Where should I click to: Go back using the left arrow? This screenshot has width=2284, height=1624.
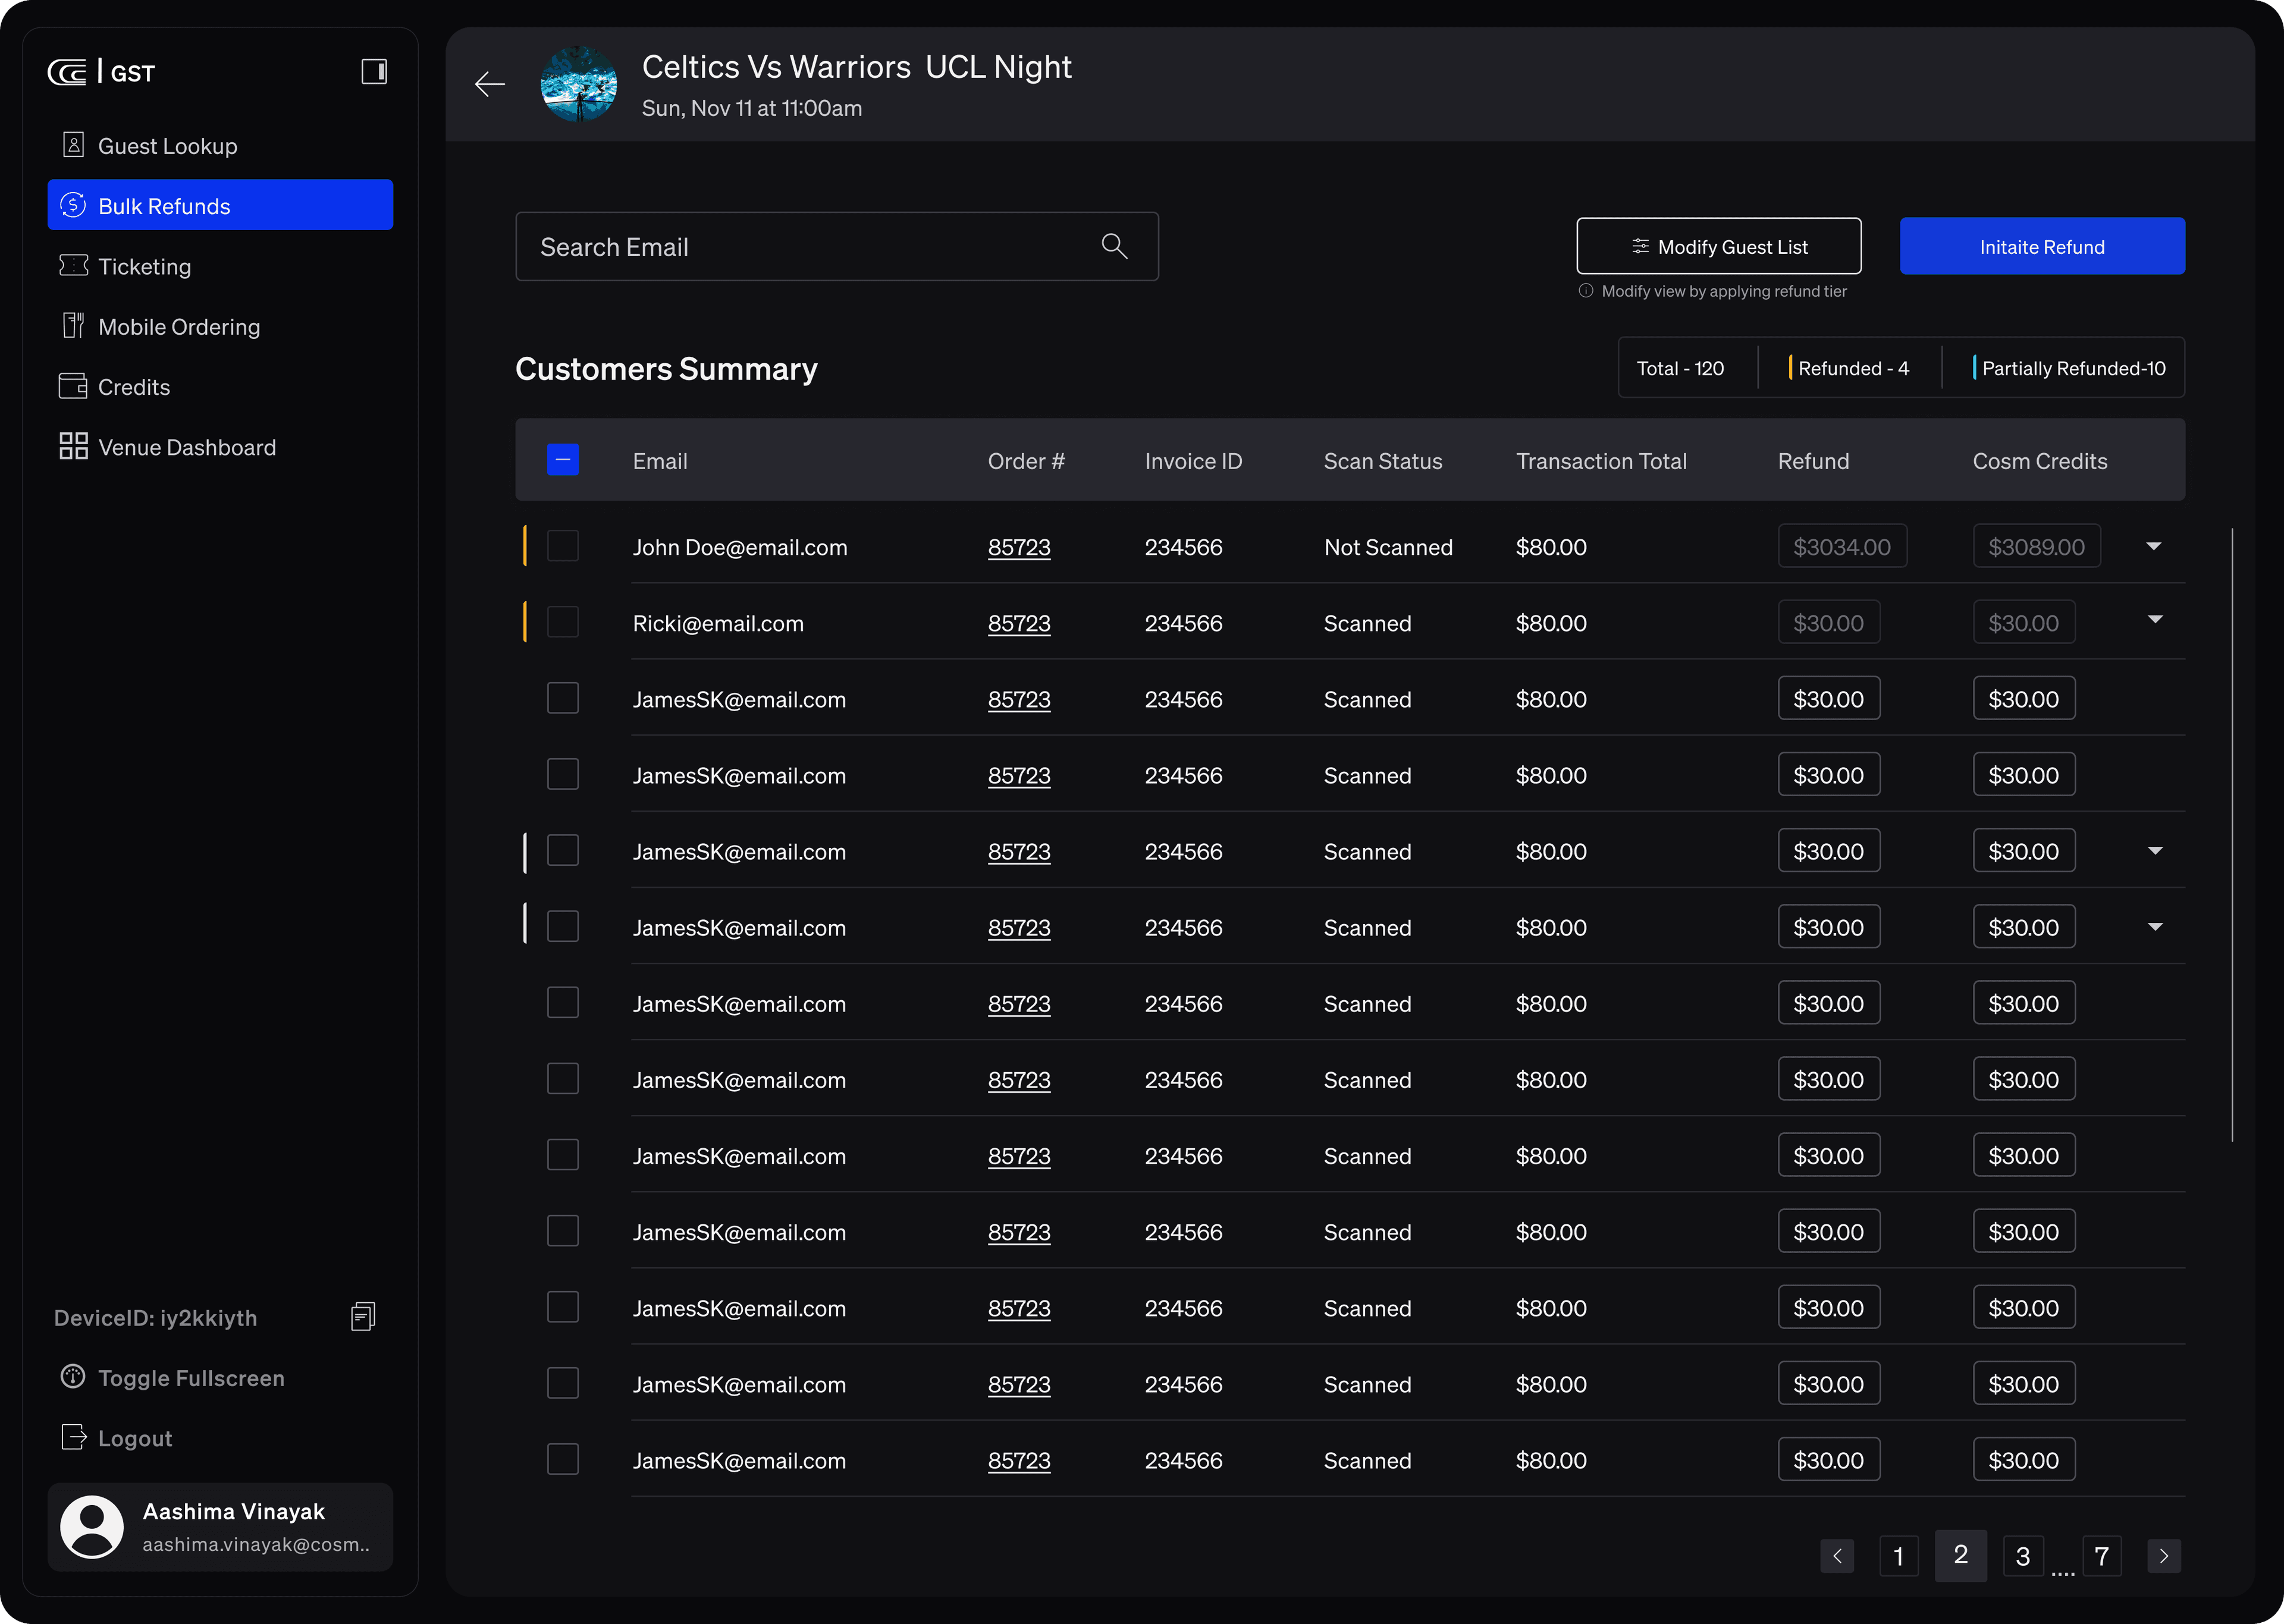[489, 84]
